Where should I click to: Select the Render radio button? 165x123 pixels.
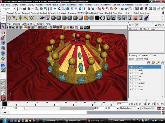tap(140, 55)
